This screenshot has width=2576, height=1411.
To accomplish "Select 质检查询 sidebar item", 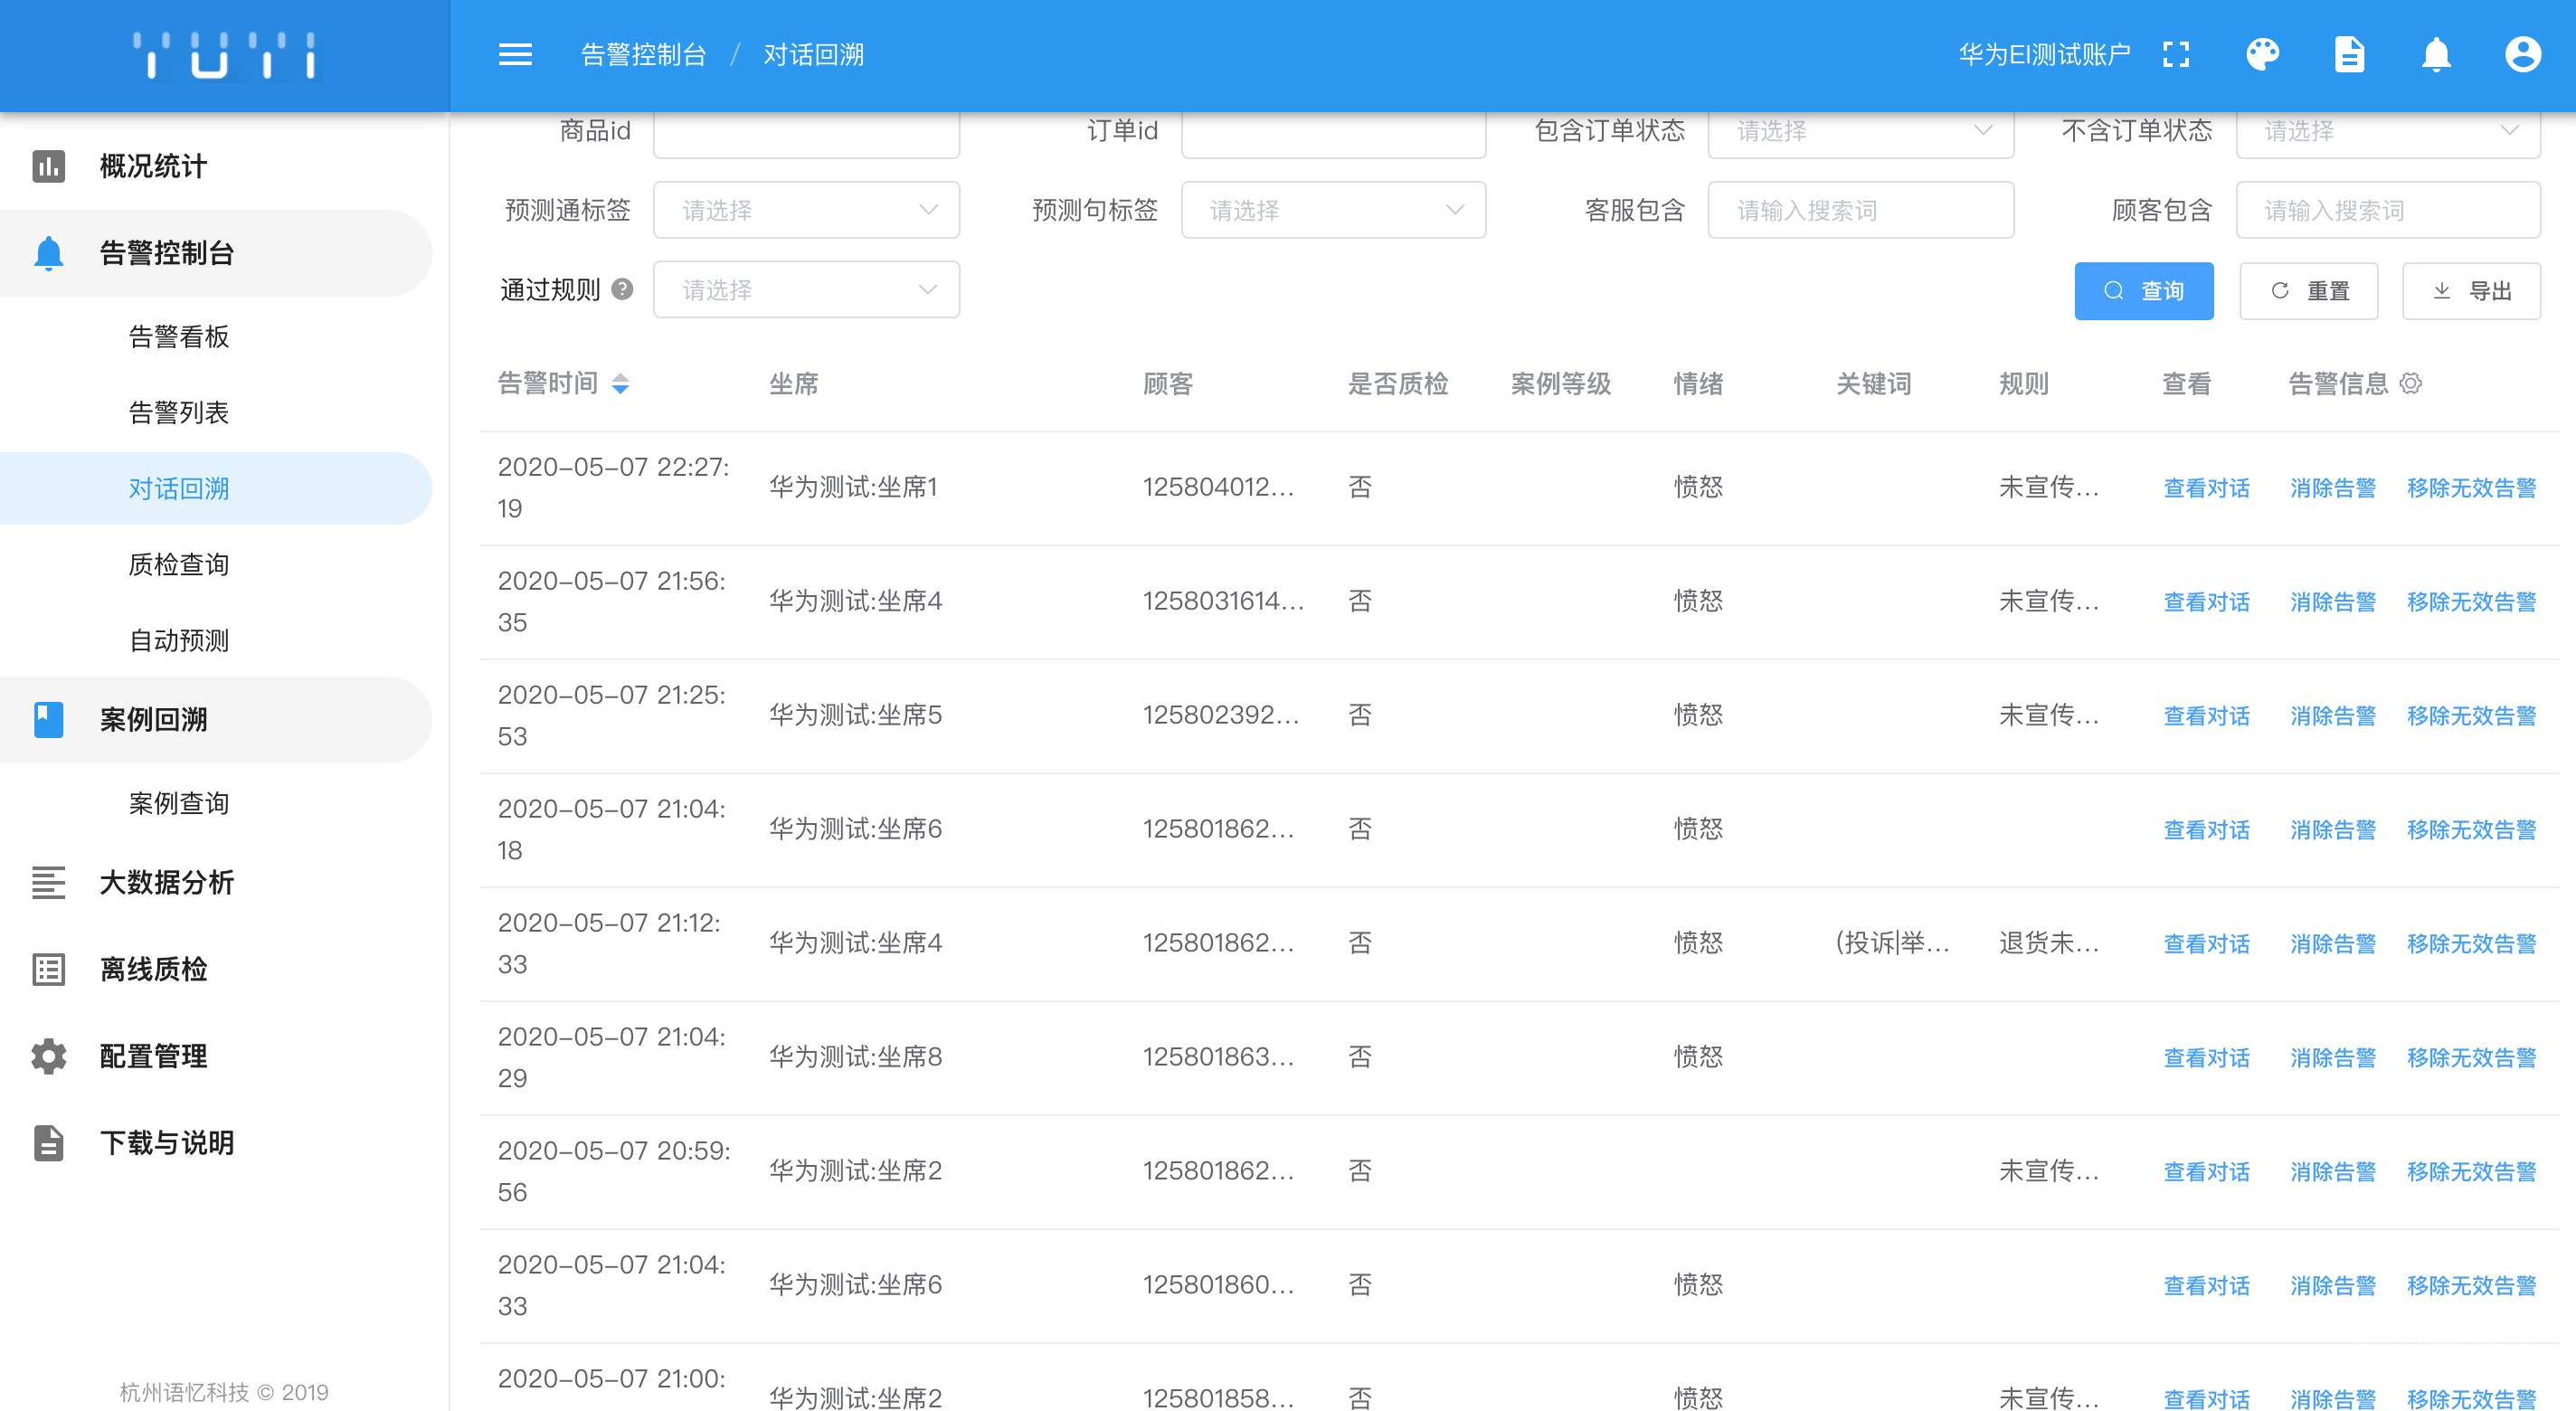I will point(179,565).
